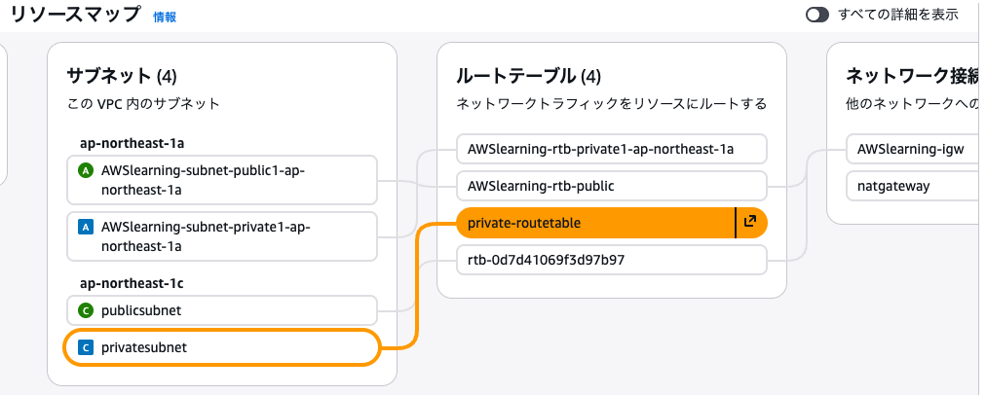Enable the すべての詳細を表示 toggle

[x=816, y=15]
